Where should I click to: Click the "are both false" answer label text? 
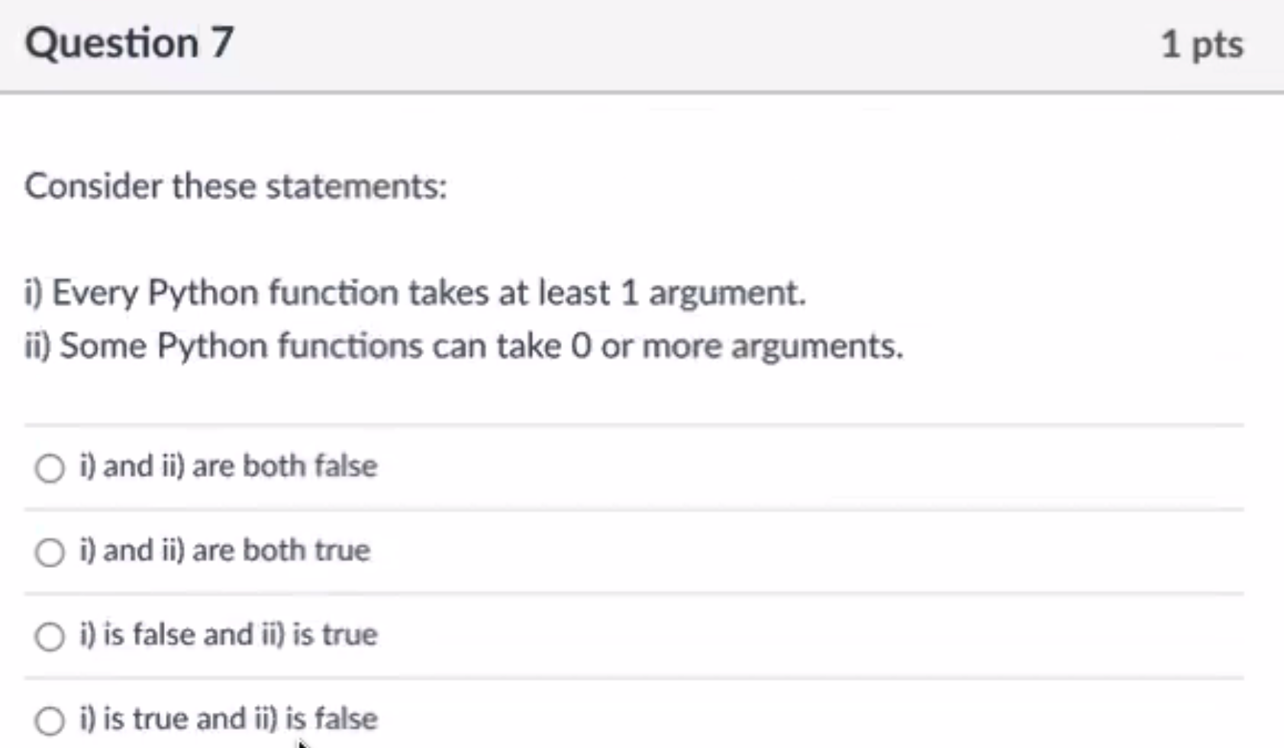coord(285,466)
